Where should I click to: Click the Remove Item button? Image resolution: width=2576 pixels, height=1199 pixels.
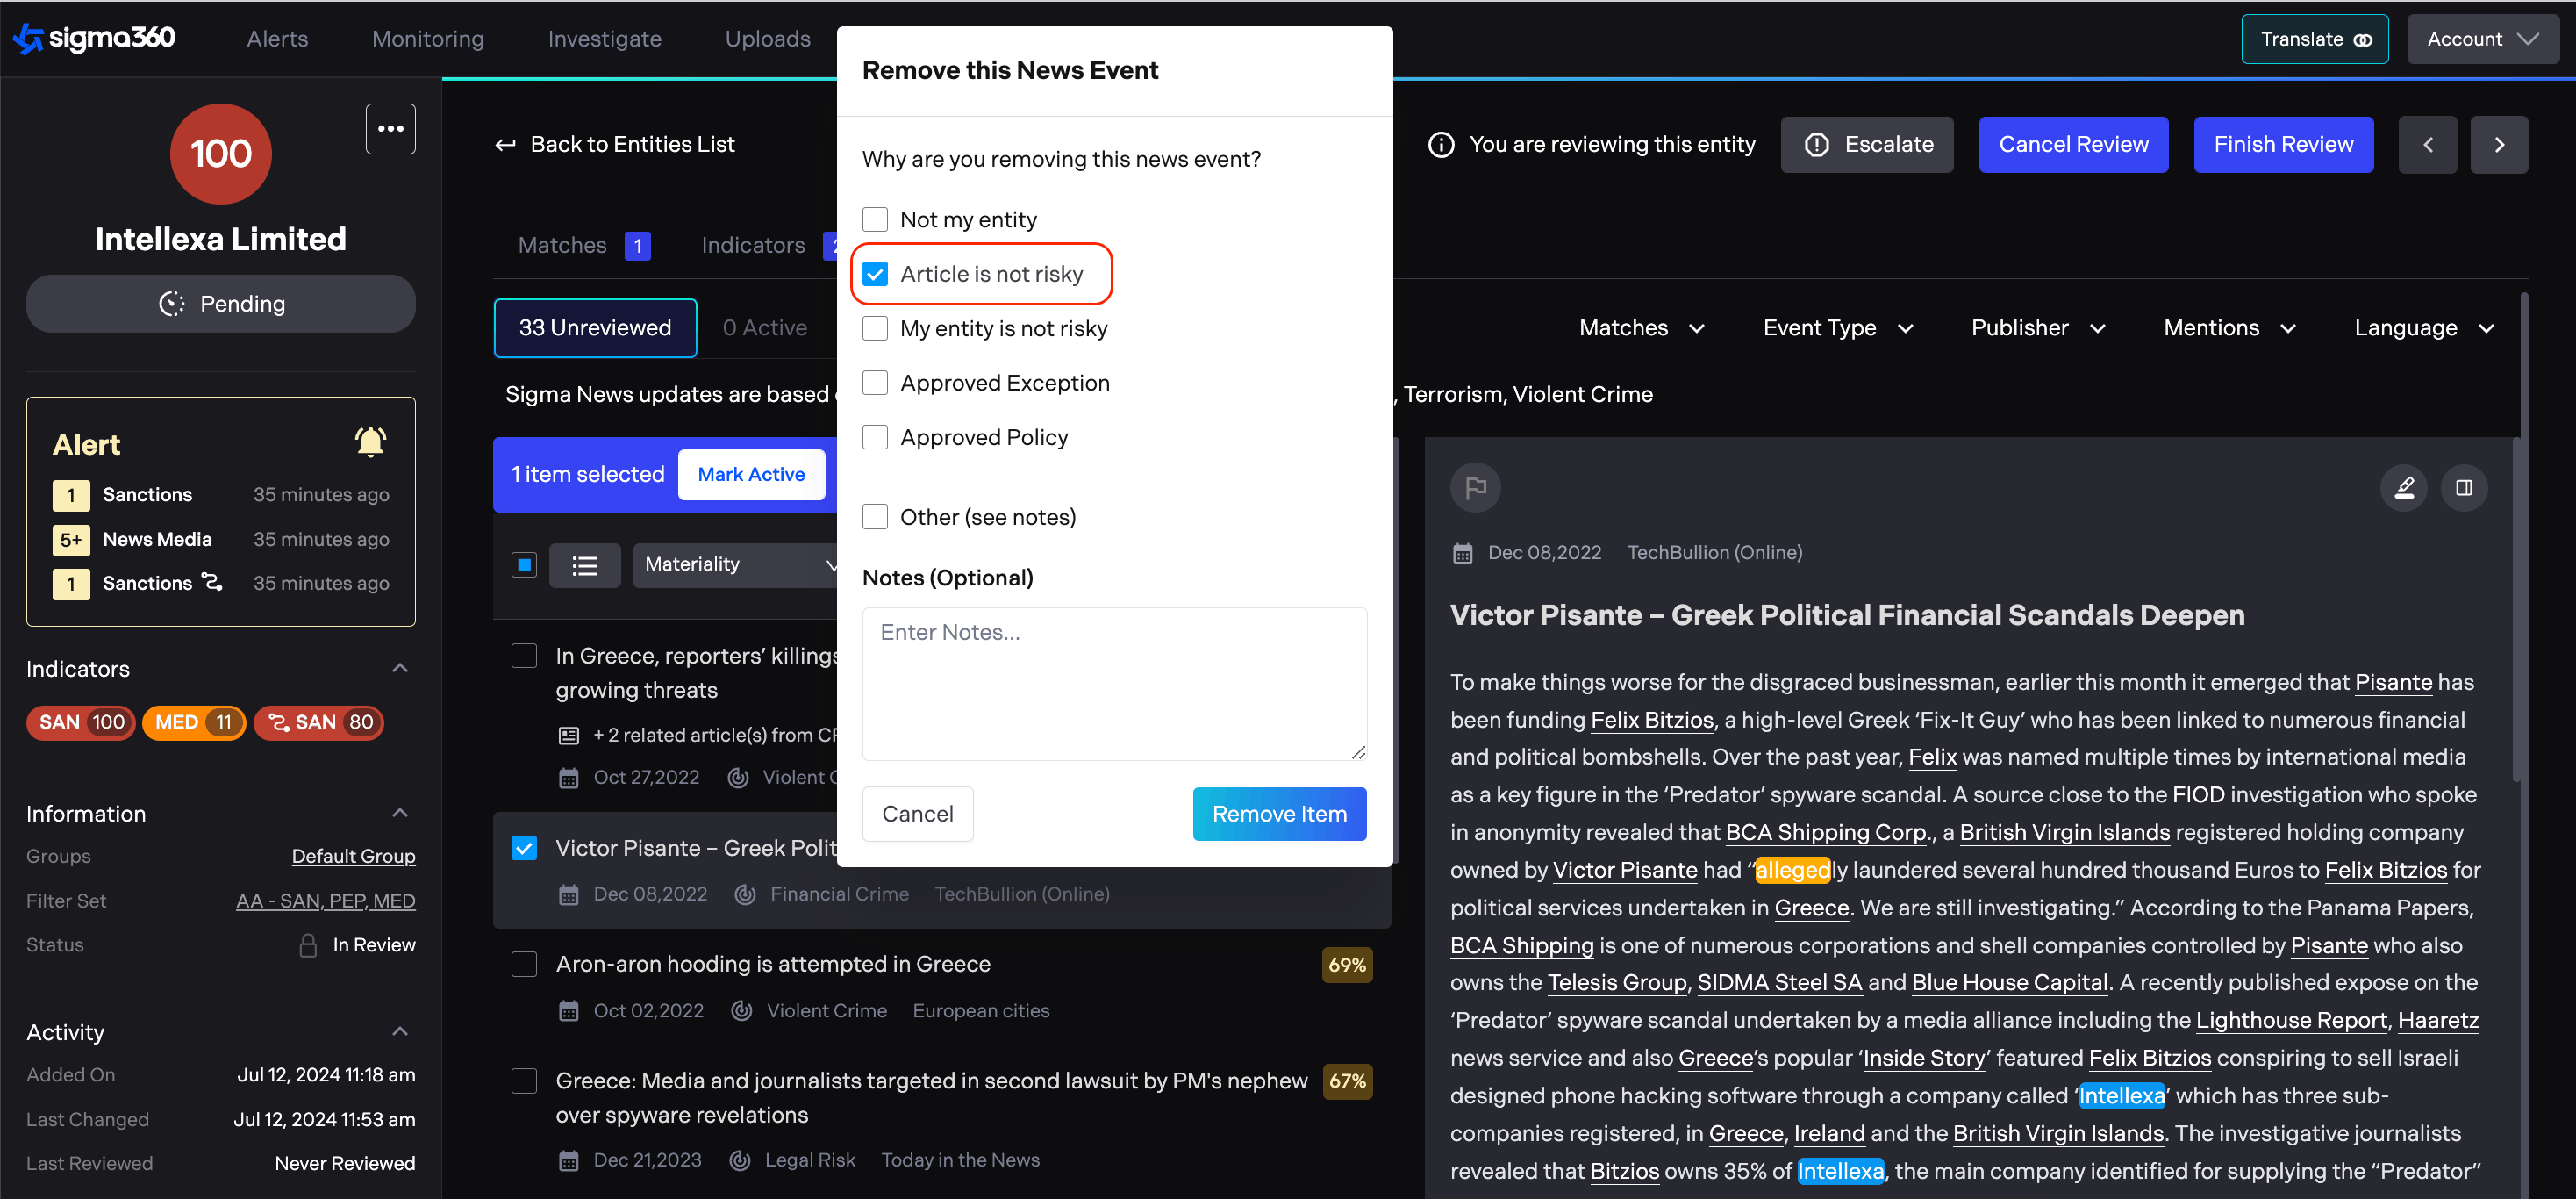coord(1278,814)
